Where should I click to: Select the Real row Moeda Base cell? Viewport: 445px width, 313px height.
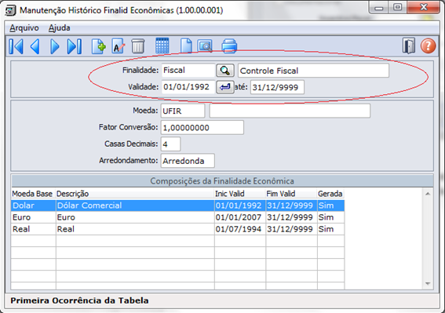pyautogui.click(x=34, y=229)
